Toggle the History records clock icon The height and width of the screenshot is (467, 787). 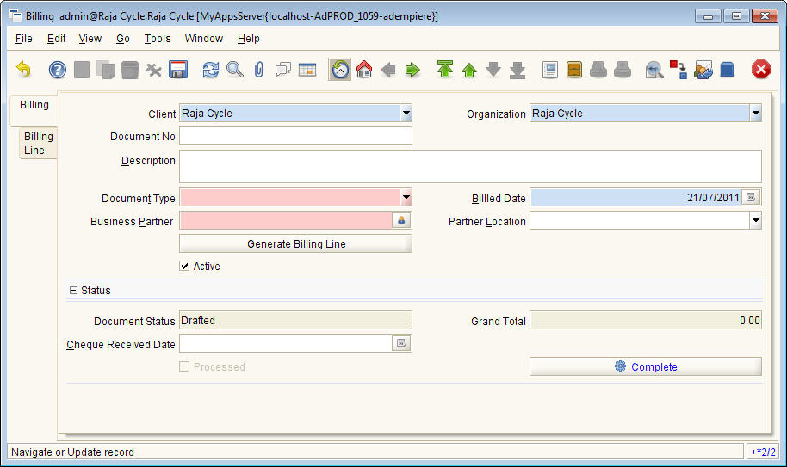click(x=340, y=70)
